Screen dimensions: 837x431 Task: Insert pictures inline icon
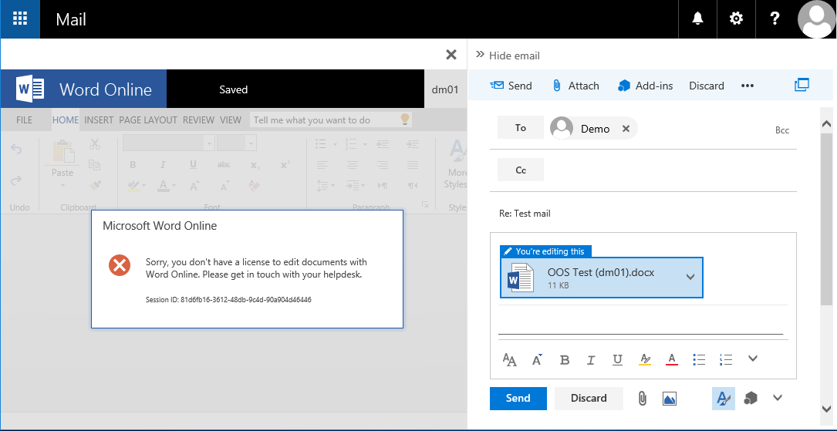[670, 399]
